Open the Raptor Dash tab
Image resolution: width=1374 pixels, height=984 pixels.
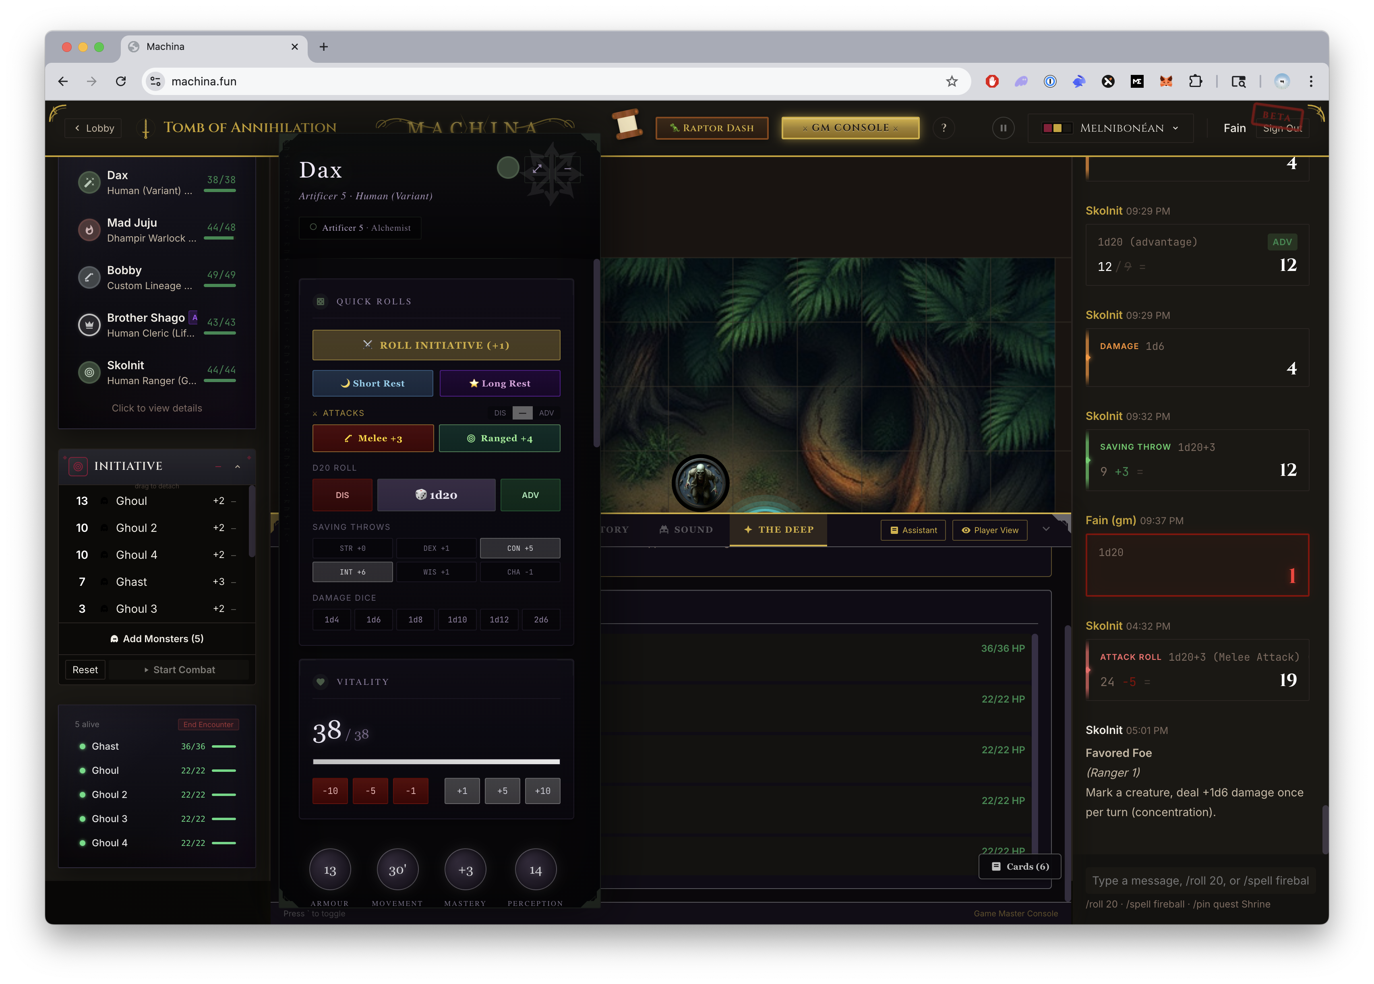click(x=712, y=128)
